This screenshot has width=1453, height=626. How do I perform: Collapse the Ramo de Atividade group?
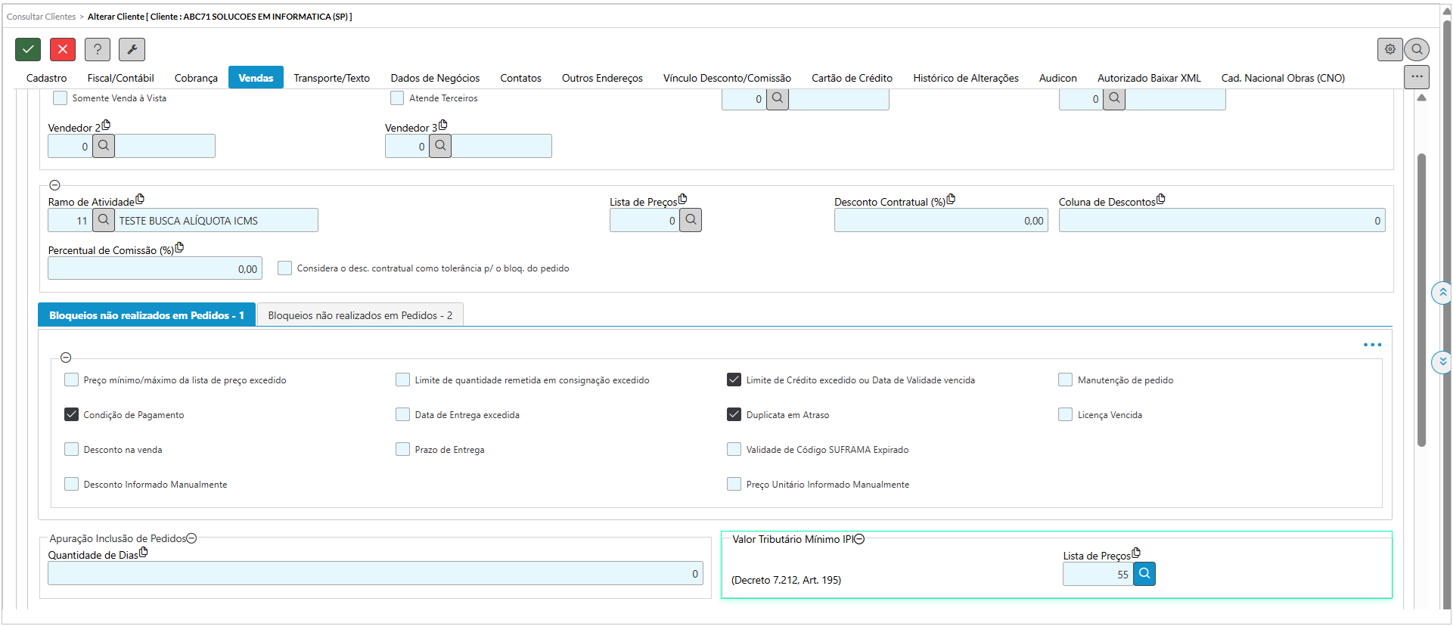click(x=54, y=185)
